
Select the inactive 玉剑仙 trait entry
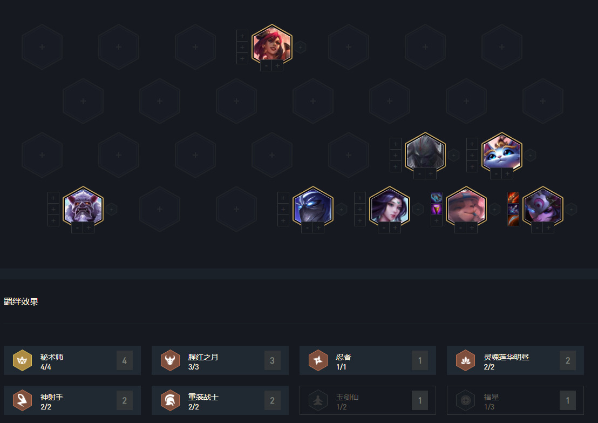pos(368,400)
